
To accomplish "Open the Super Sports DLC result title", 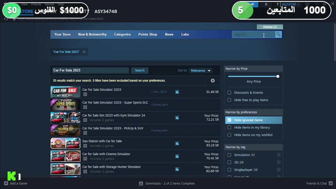I will click(x=115, y=102).
